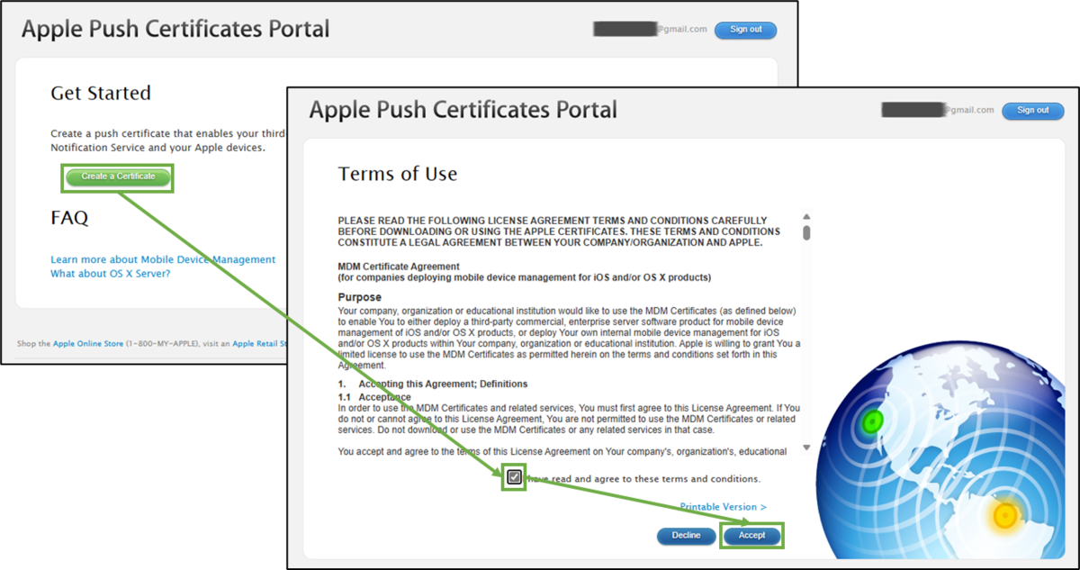
Task: Click the FAQ heading
Action: pyautogui.click(x=69, y=218)
